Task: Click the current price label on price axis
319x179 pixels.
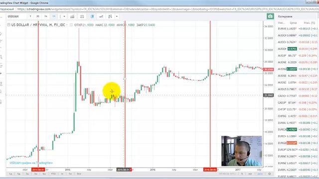Action: (x=269, y=70)
